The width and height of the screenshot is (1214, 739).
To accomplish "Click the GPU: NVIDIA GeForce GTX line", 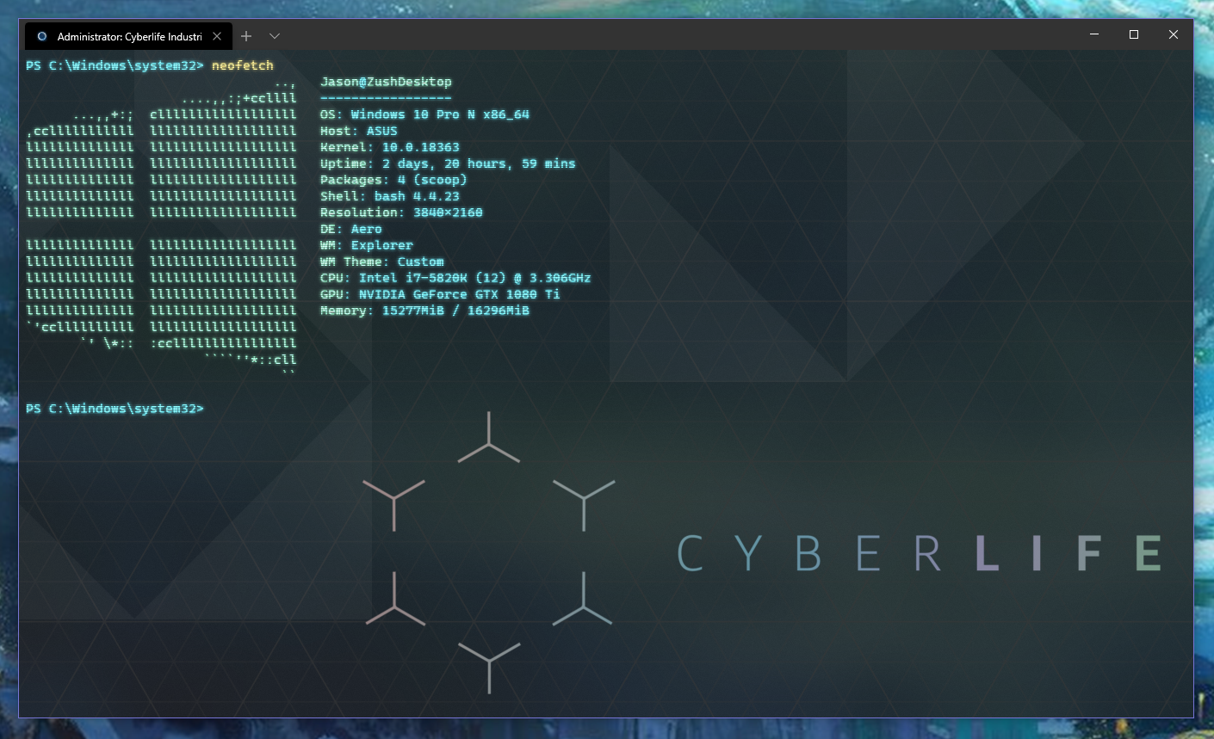I will click(x=440, y=294).
